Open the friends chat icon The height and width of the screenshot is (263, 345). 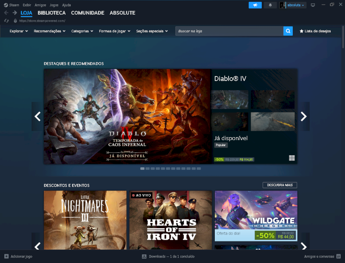coord(339,256)
